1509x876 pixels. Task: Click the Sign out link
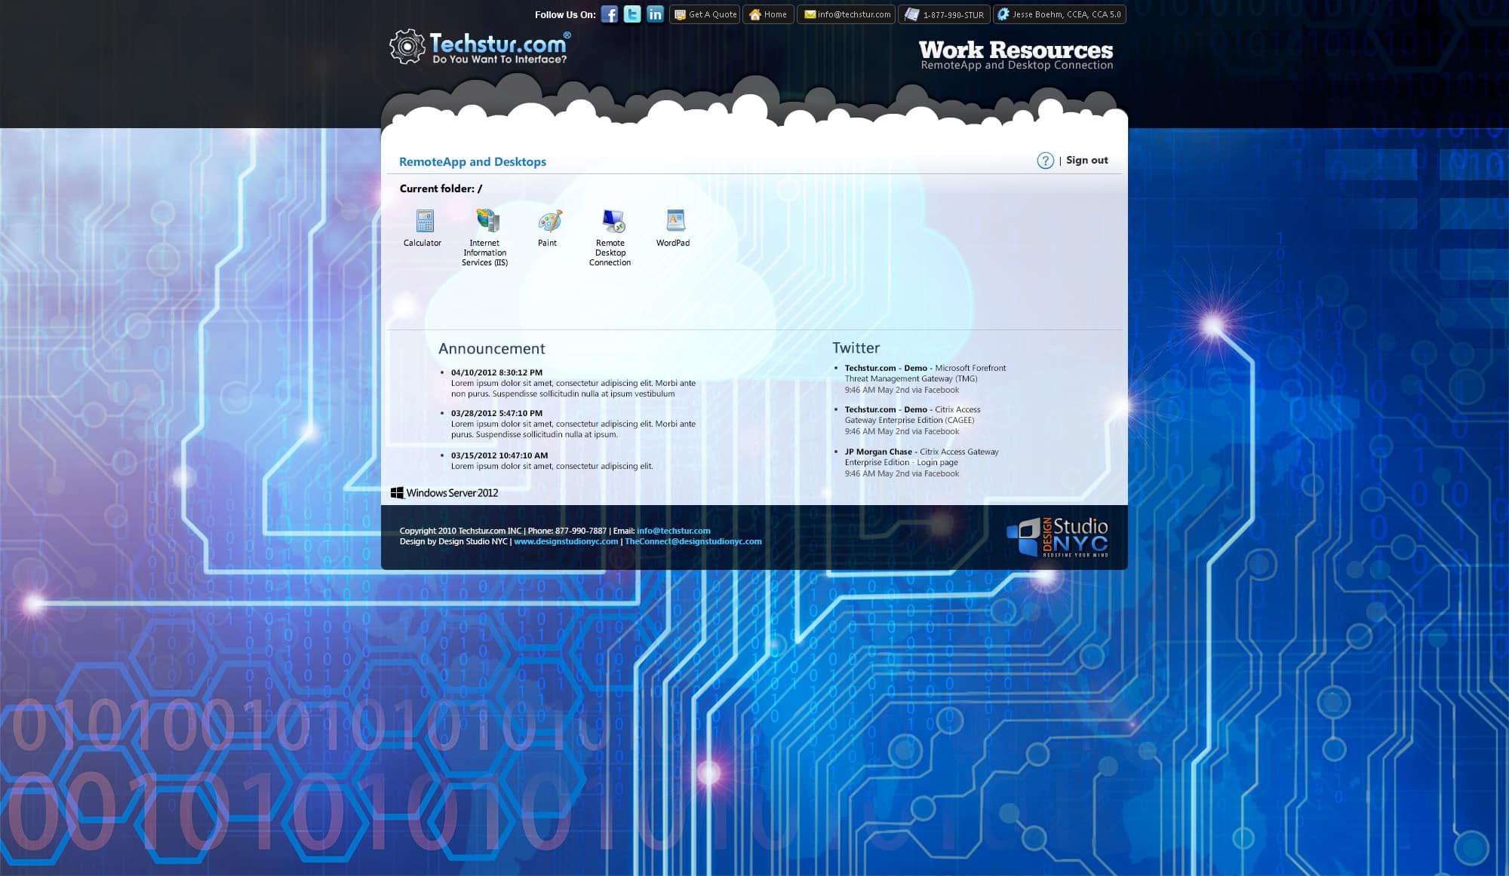point(1086,160)
